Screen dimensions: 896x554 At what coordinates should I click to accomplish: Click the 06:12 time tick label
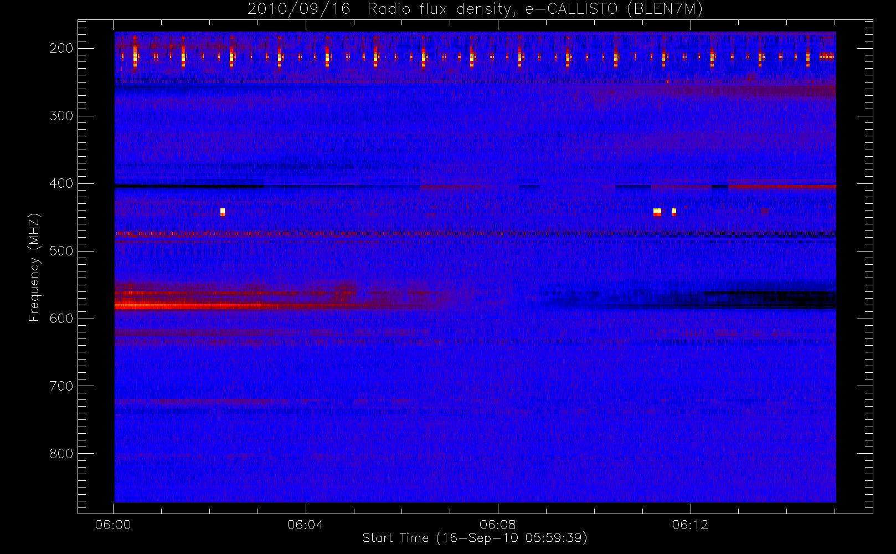click(690, 525)
